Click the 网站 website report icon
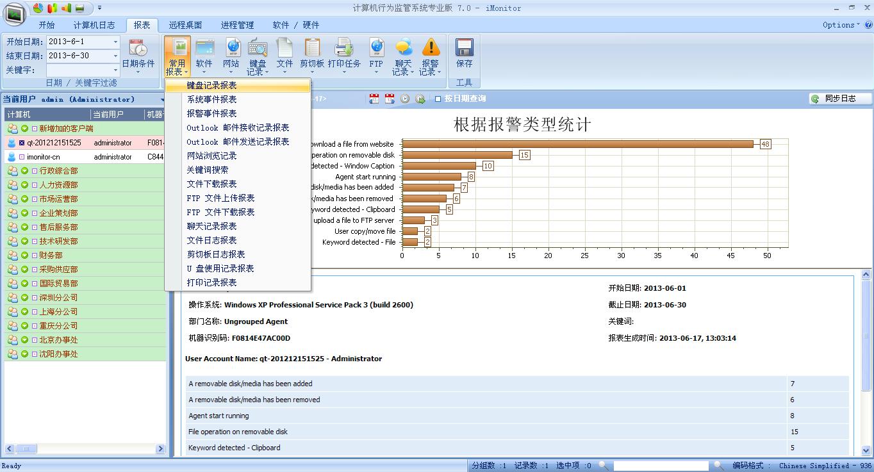This screenshot has width=874, height=472. [x=231, y=56]
